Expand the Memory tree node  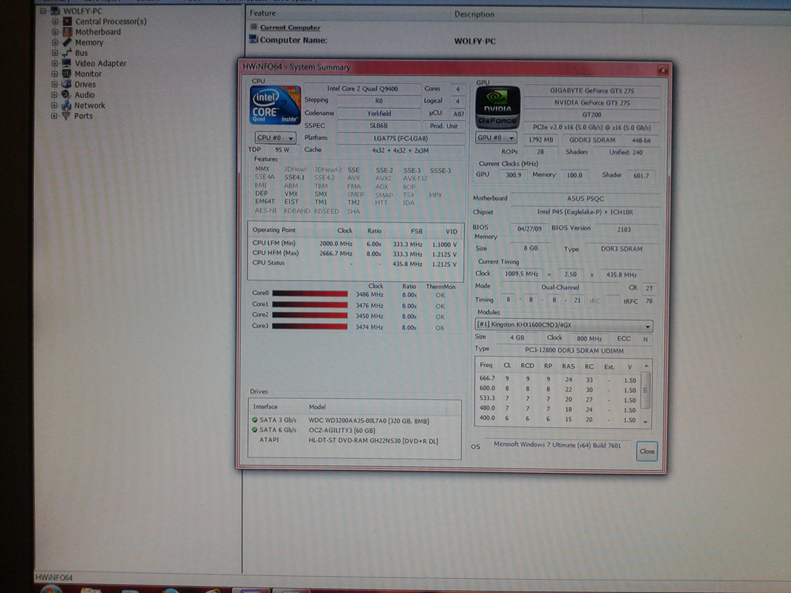coord(55,42)
